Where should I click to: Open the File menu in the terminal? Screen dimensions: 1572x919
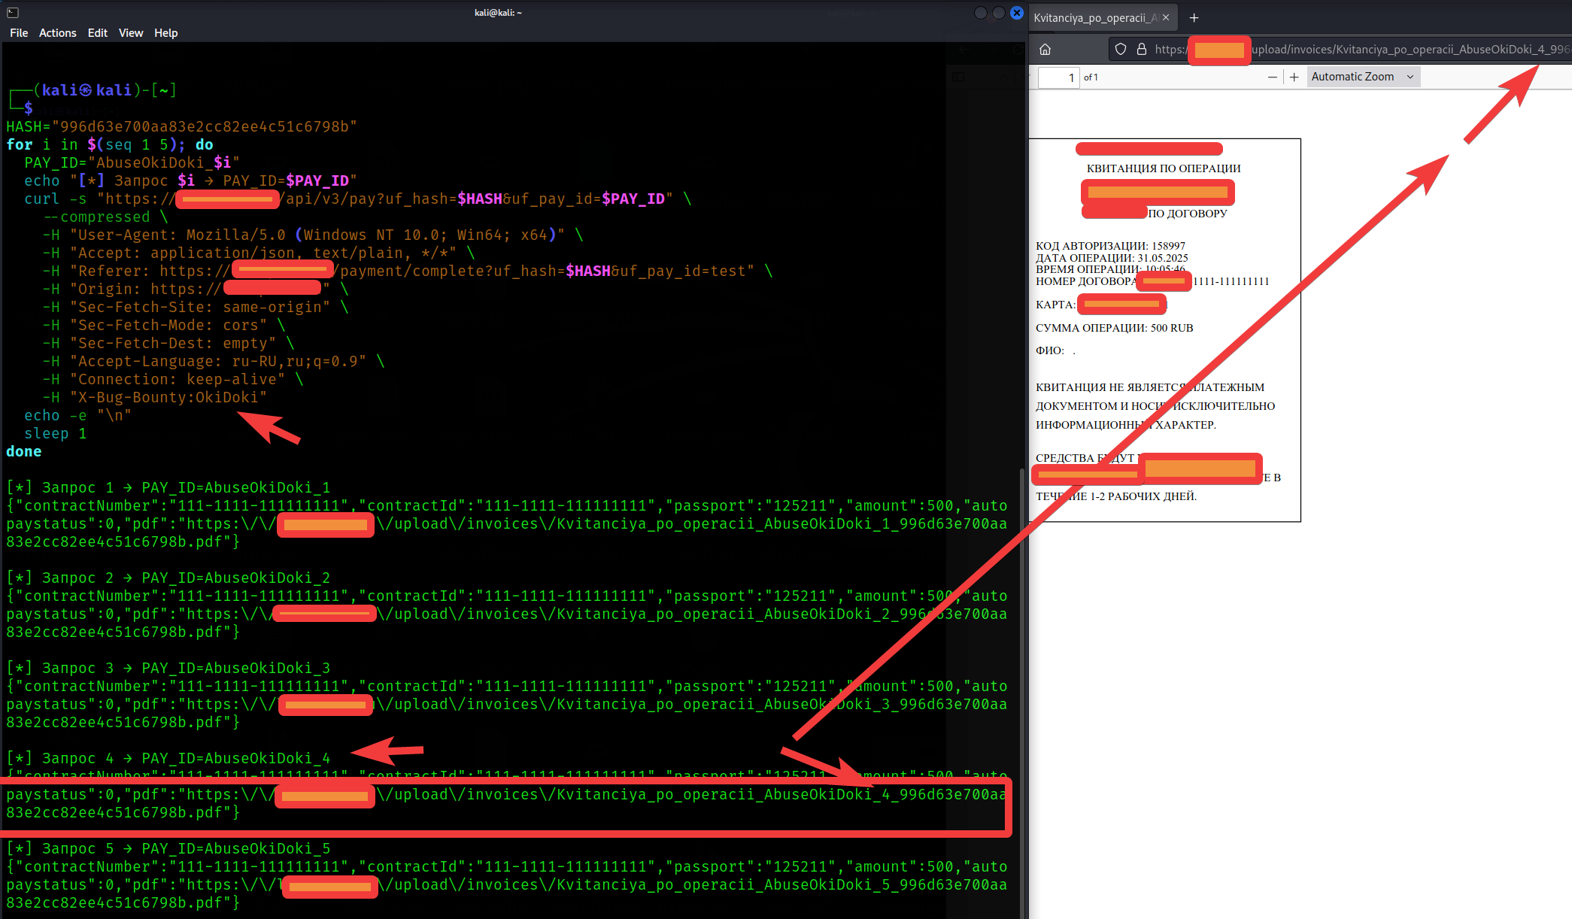click(x=19, y=33)
